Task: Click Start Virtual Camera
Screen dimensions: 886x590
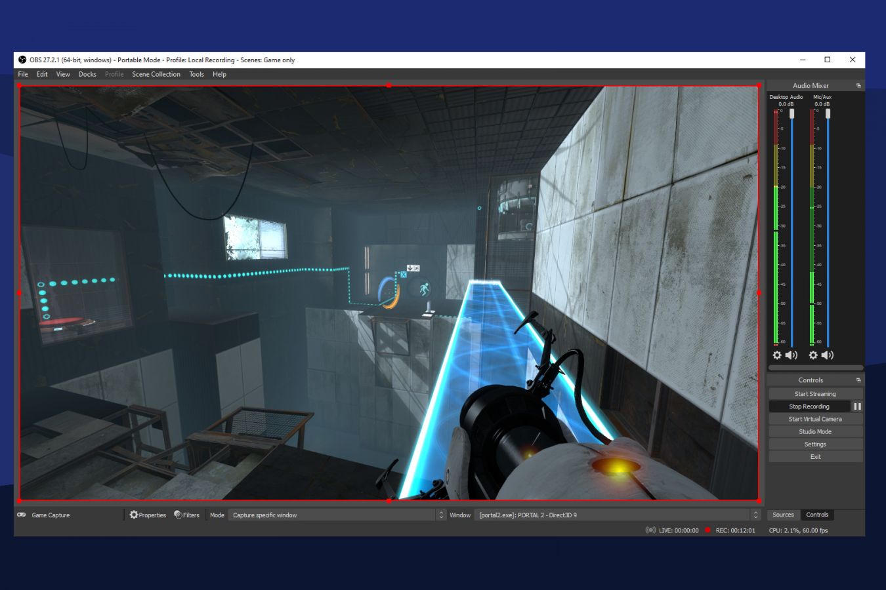Action: point(815,419)
